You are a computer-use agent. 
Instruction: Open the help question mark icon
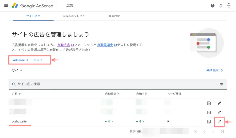pyautogui.click(x=212, y=6)
